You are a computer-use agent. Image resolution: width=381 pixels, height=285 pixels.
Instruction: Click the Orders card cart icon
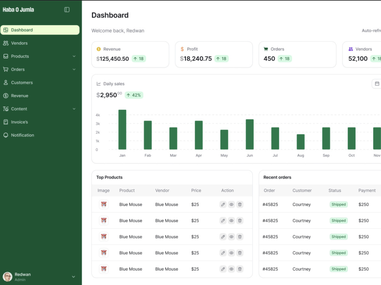[266, 49]
